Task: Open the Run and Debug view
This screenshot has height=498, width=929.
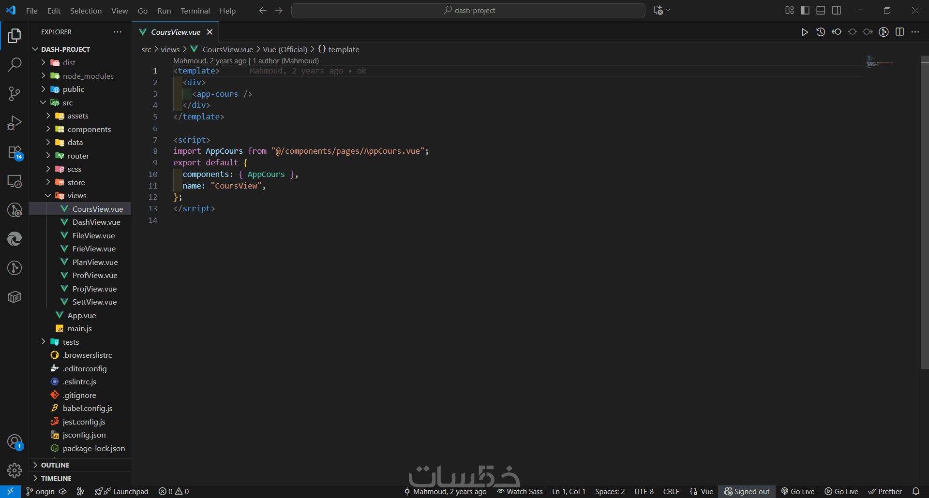Action: pos(15,123)
